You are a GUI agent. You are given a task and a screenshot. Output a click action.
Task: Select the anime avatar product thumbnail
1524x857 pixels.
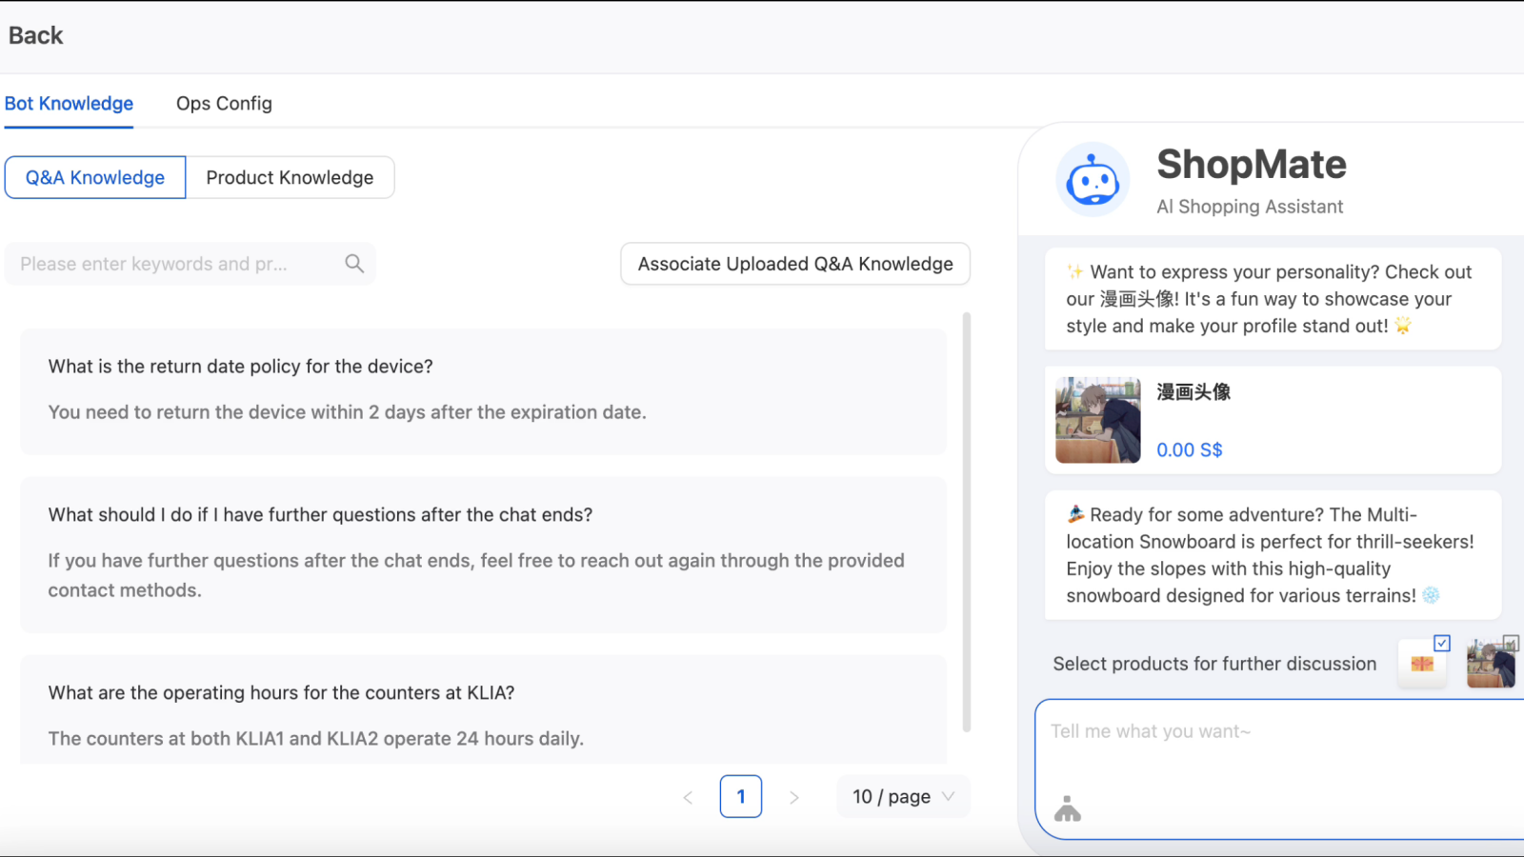(x=1491, y=665)
